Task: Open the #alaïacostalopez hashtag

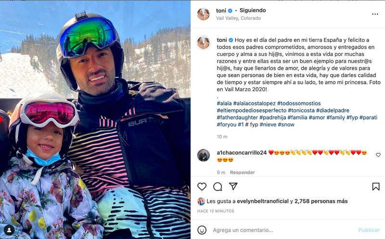Action: click(x=255, y=103)
